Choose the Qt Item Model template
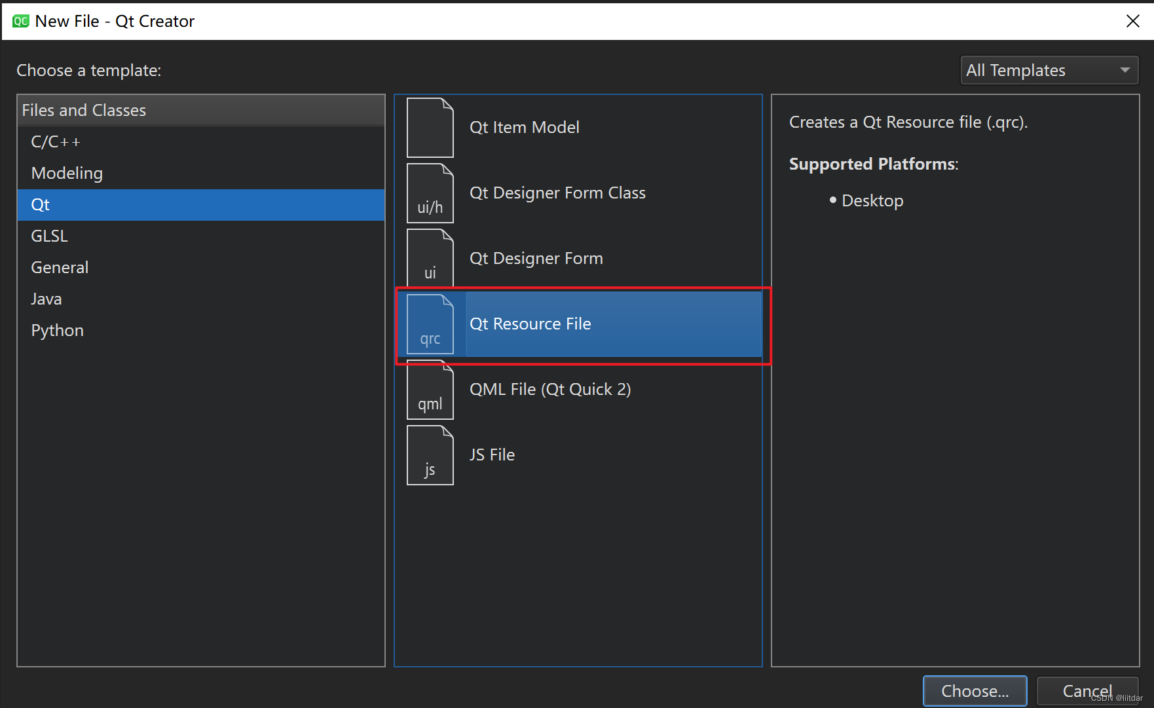The width and height of the screenshot is (1154, 708). click(578, 128)
